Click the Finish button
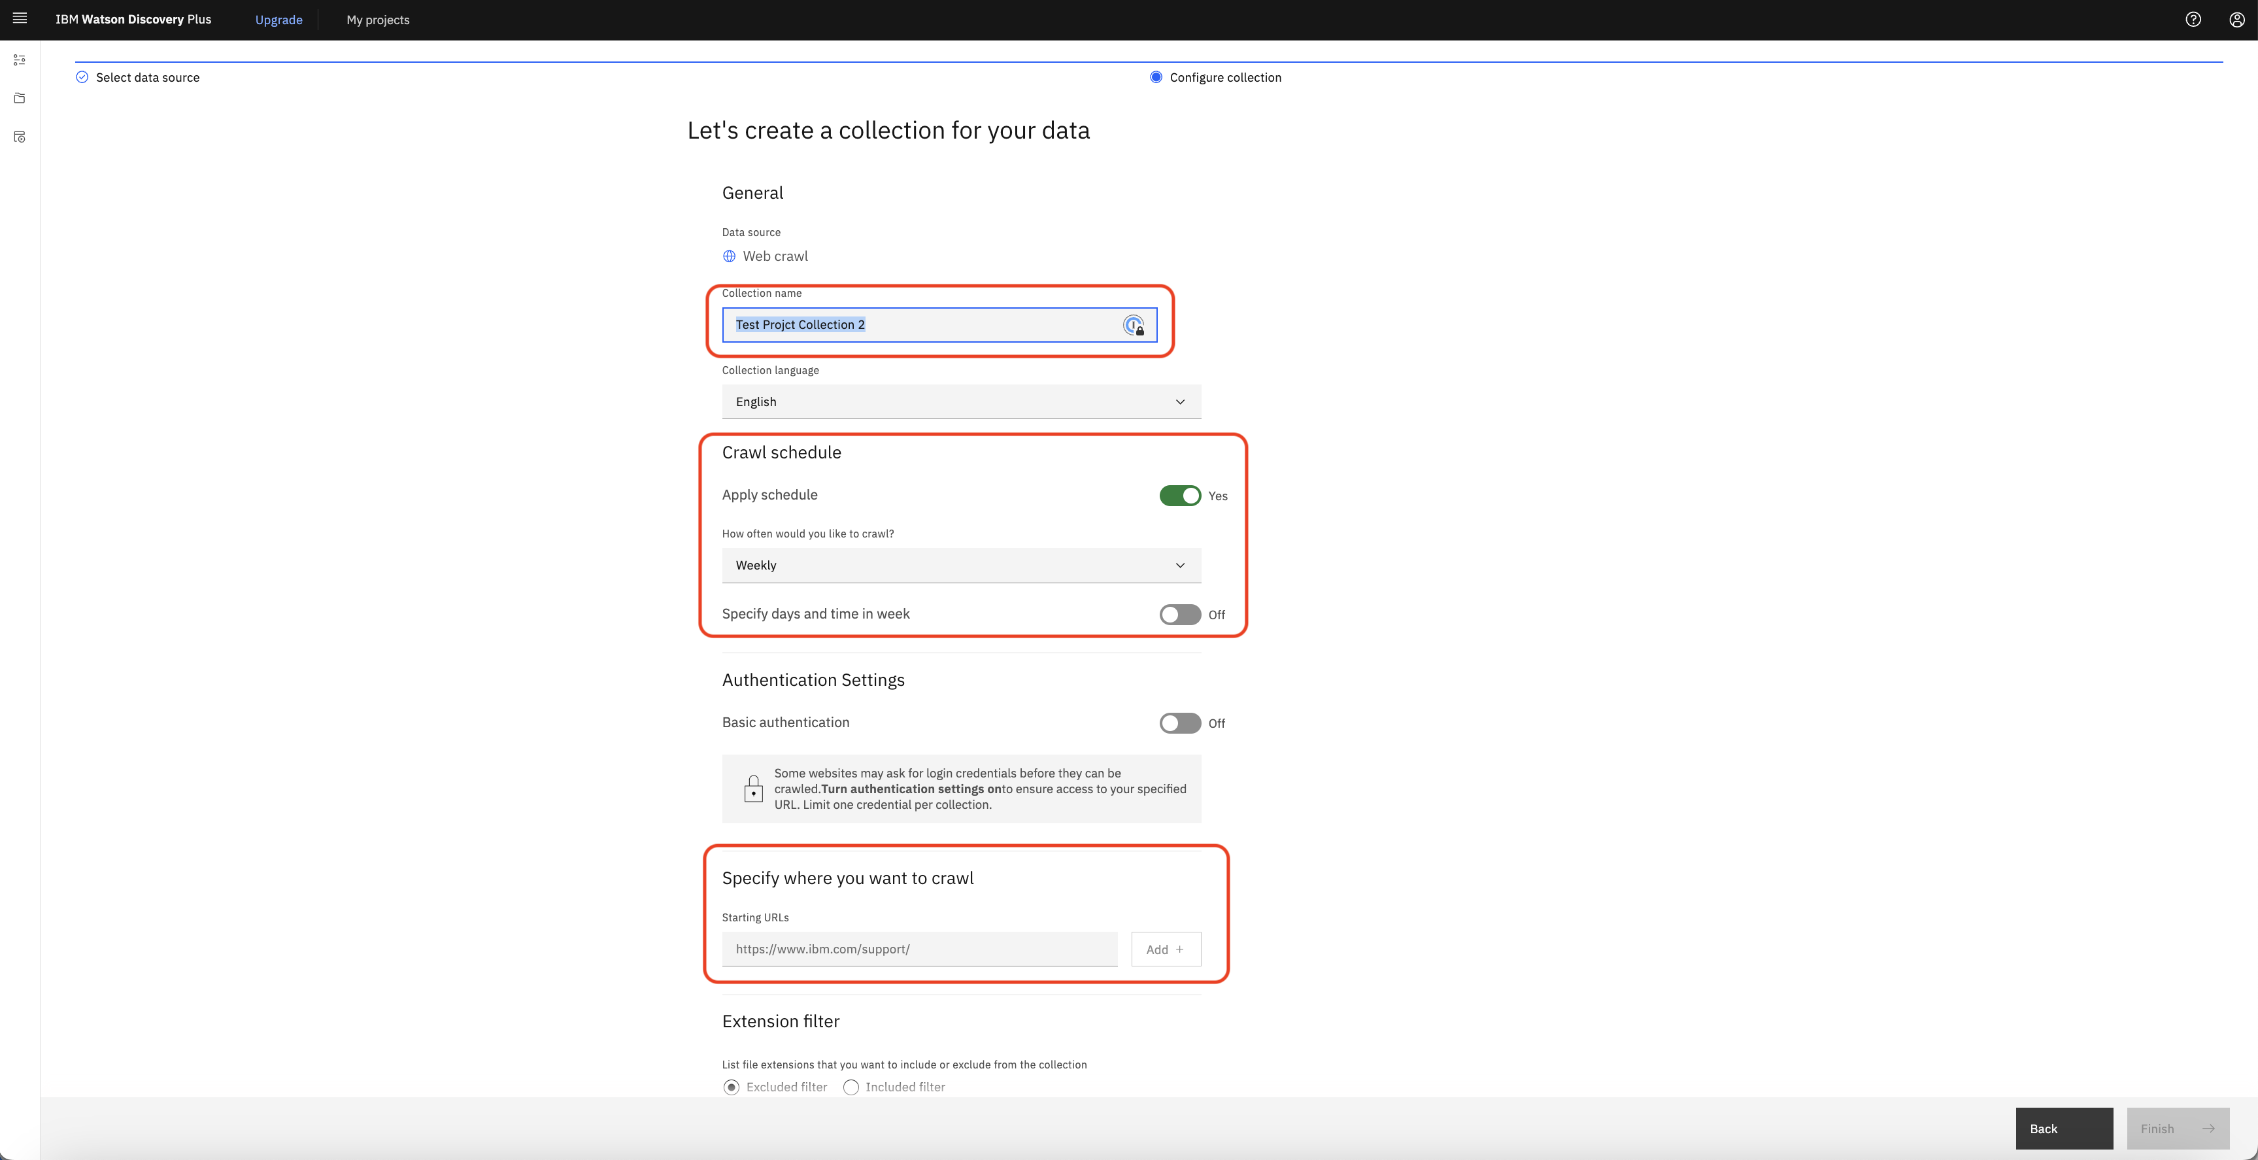This screenshot has width=2258, height=1160. tap(2178, 1129)
